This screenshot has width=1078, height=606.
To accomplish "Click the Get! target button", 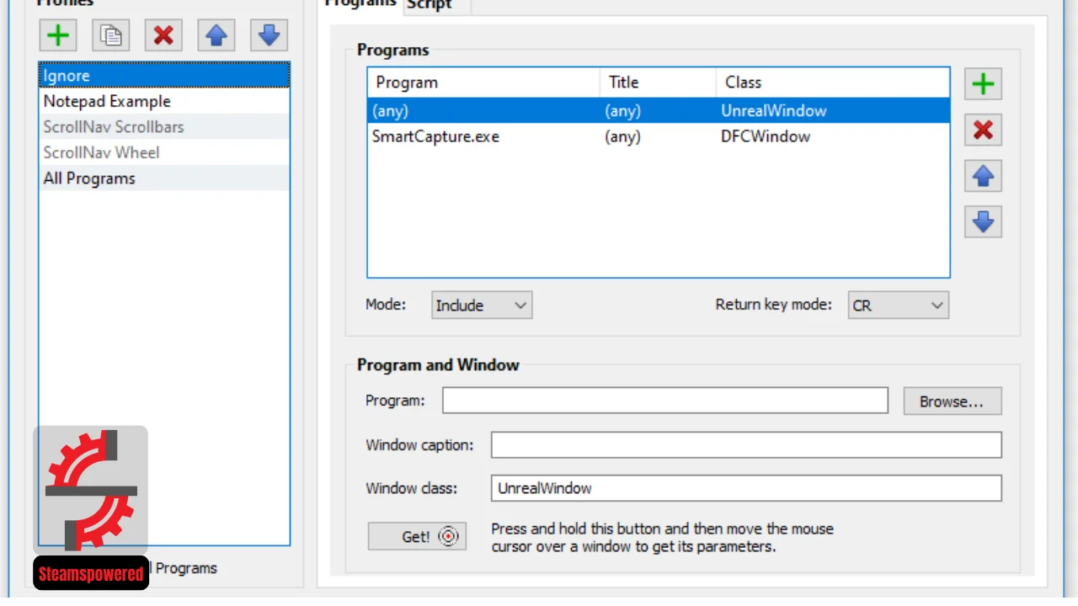I will click(x=417, y=536).
